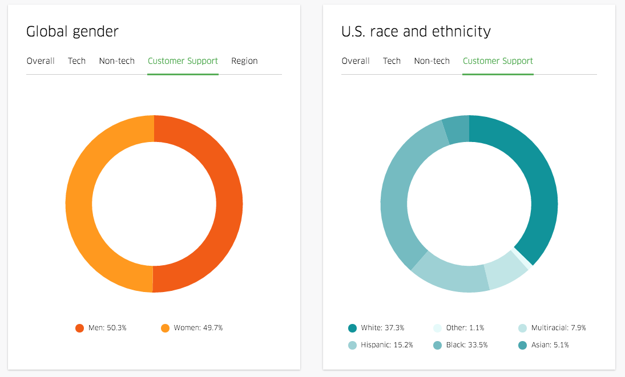This screenshot has width=625, height=377.
Task: Click the light orange Women donut segment
Action: coord(79,204)
